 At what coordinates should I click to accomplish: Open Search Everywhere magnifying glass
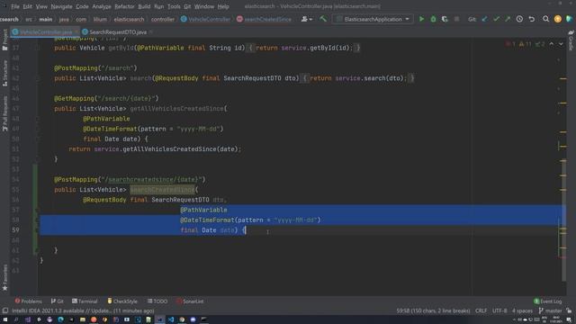[546, 19]
